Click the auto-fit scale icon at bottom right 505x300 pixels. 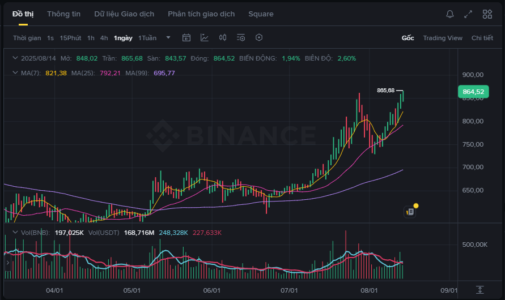480,290
